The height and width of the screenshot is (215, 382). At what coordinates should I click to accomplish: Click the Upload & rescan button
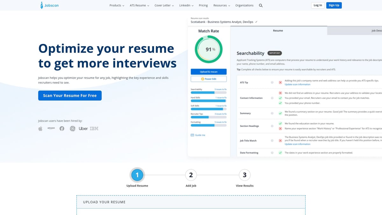tap(209, 72)
